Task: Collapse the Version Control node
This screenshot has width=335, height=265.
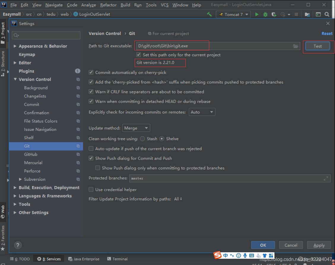Action: coord(15,79)
